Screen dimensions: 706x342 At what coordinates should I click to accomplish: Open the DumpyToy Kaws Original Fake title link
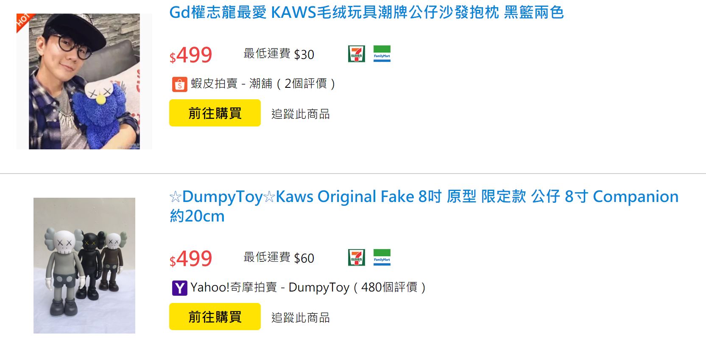click(x=423, y=197)
